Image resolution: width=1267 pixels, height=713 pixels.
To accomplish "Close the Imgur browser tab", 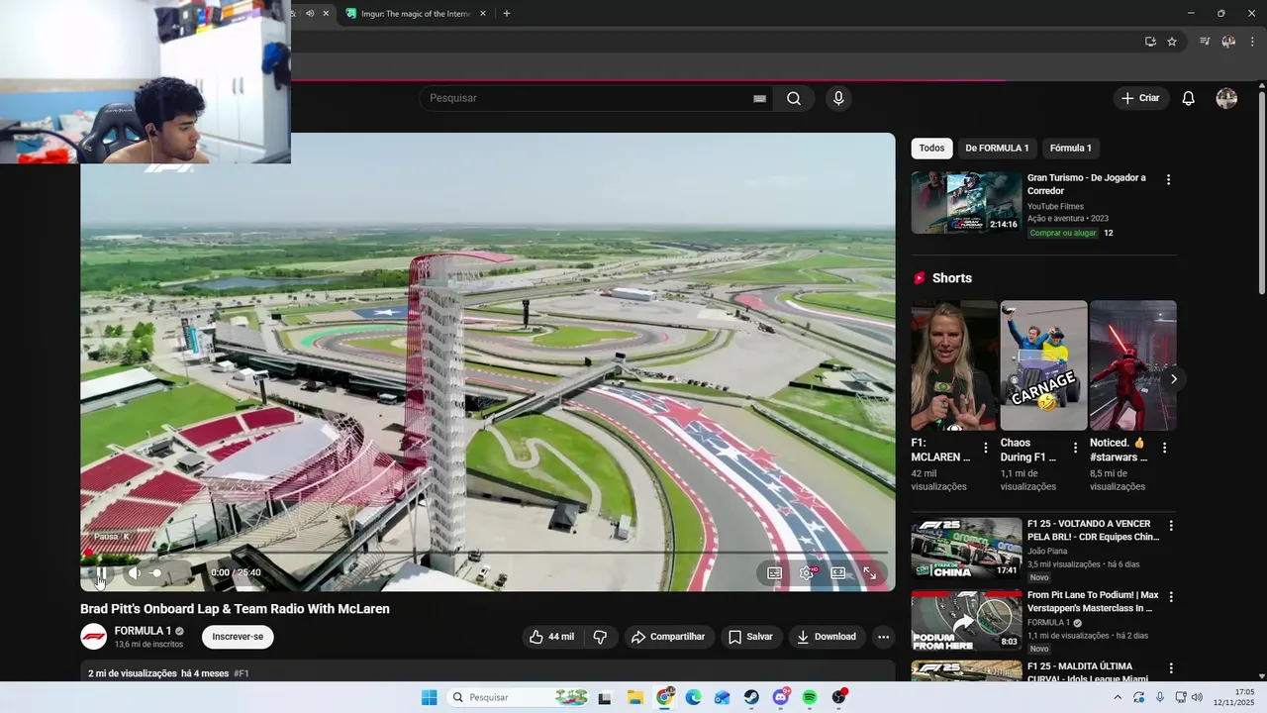I will point(483,14).
